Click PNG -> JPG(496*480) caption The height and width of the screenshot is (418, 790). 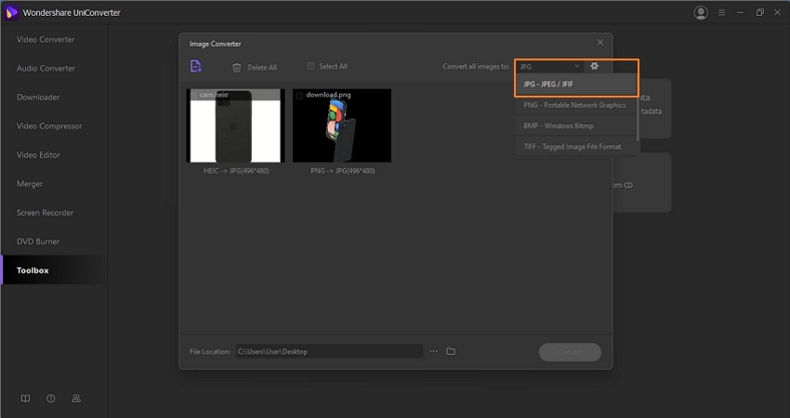click(343, 171)
